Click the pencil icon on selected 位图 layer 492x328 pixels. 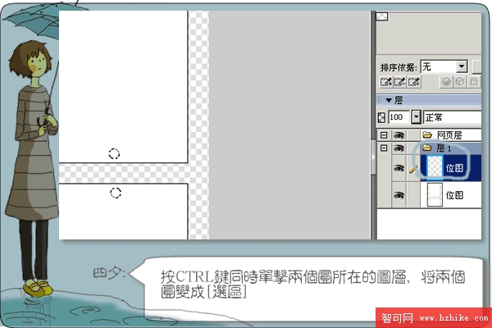413,168
